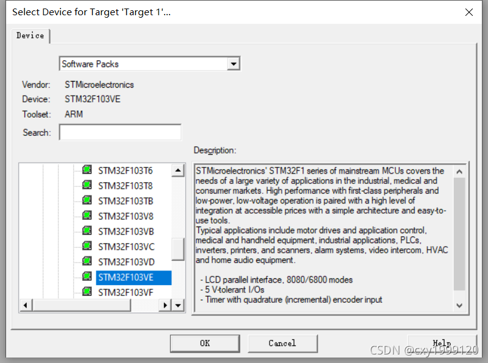The image size is (488, 363).
Task: Click the chip icon beside STM32F103T8
Action: [87, 185]
